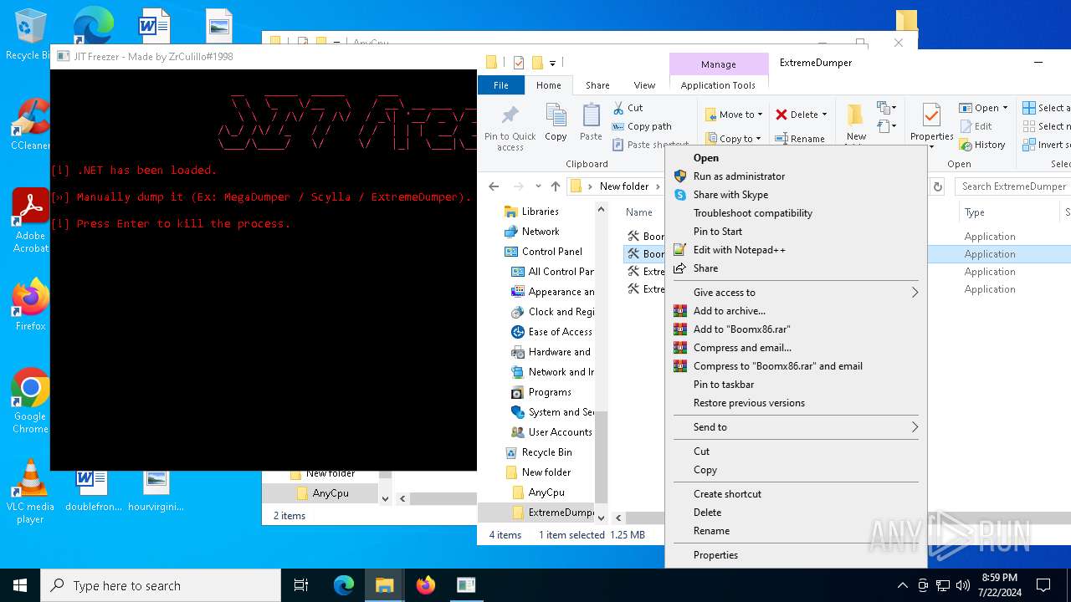Viewport: 1071px width, 602px height.
Task: Click the Search ExtremeDumper field
Action: (1013, 186)
